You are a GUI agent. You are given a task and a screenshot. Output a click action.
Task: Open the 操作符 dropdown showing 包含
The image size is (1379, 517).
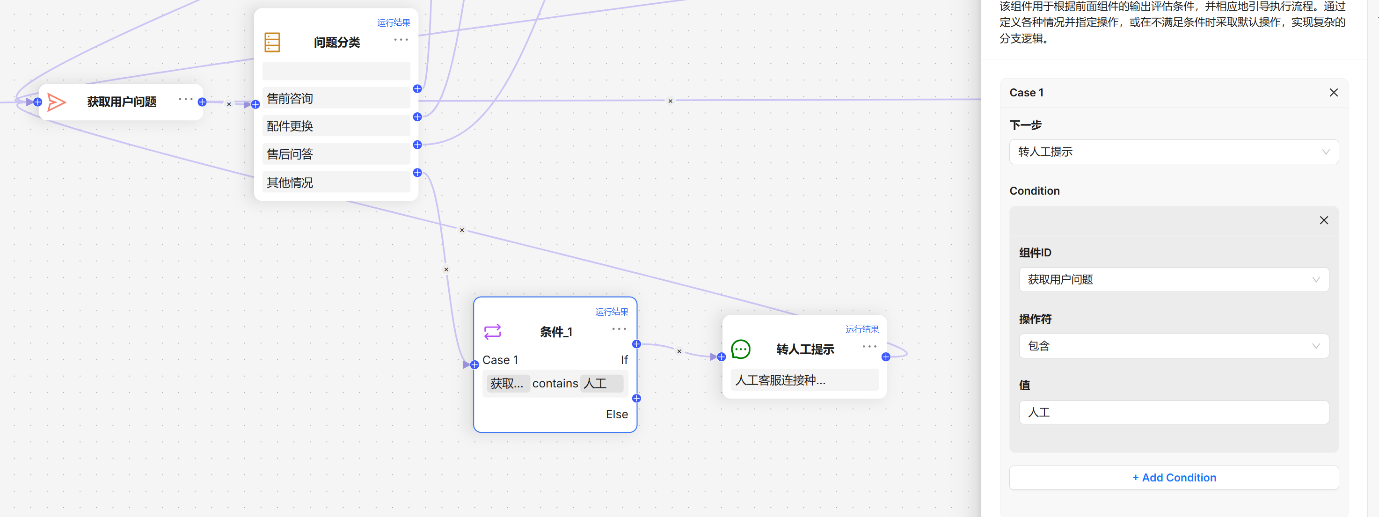[x=1174, y=346]
